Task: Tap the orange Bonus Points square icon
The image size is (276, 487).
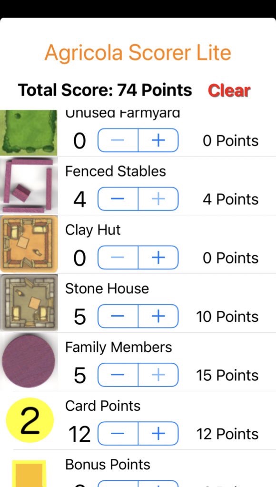Action: [x=29, y=474]
